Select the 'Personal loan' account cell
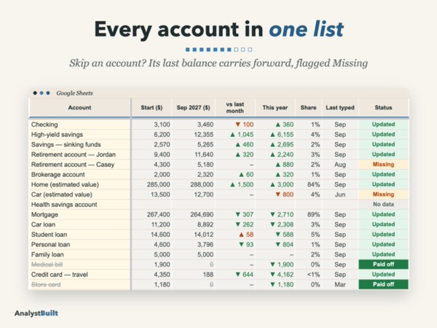The width and height of the screenshot is (437, 328). [79, 245]
